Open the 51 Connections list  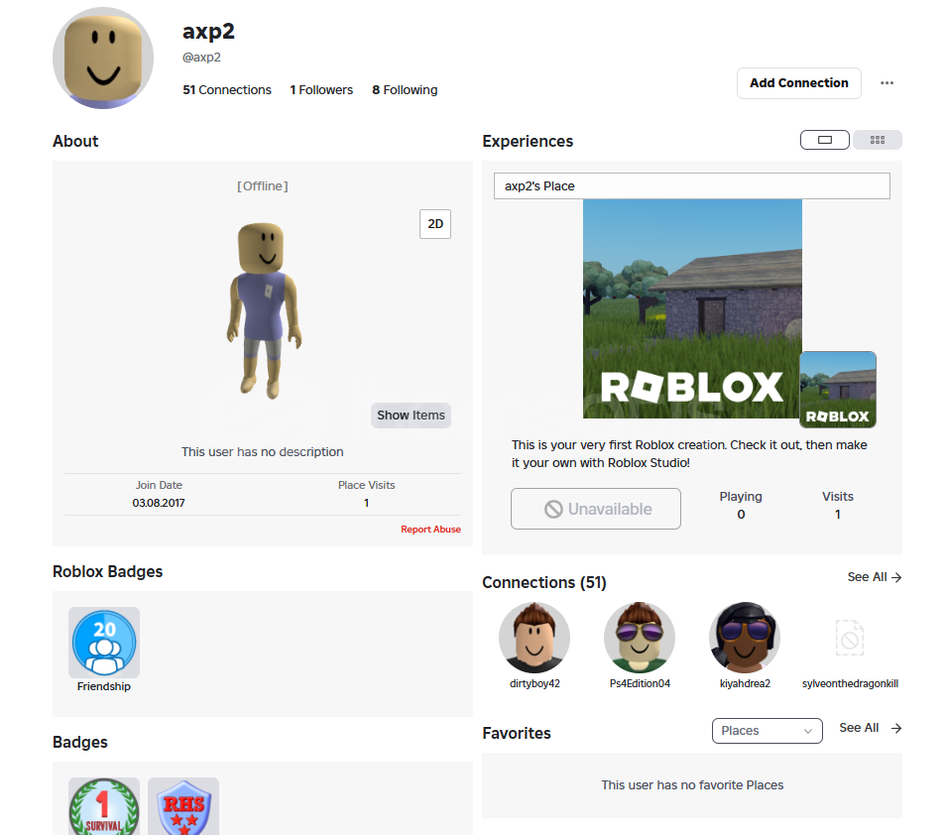pos(227,90)
